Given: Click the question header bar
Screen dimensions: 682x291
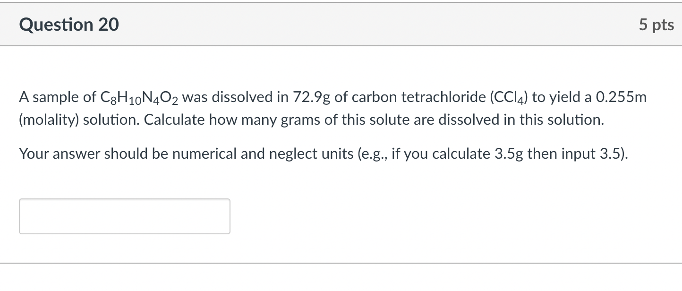Looking at the screenshot, I should [341, 25].
